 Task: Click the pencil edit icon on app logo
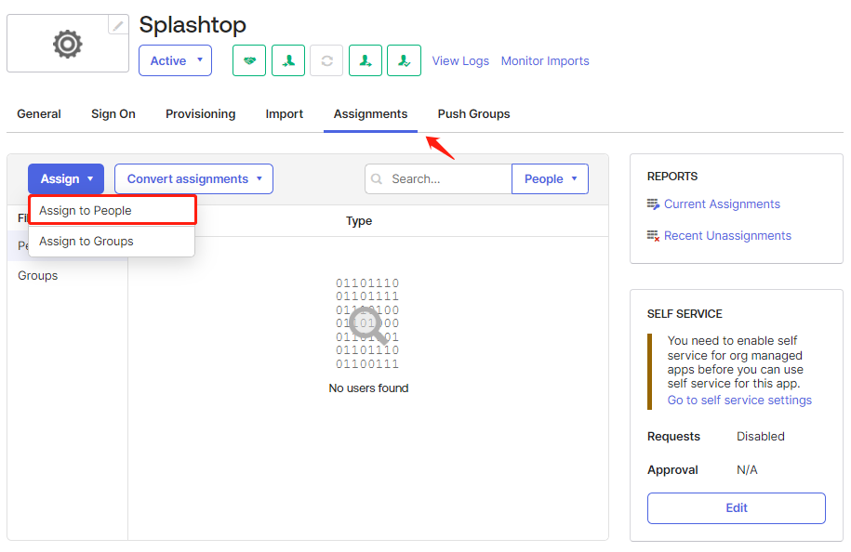coord(118,25)
